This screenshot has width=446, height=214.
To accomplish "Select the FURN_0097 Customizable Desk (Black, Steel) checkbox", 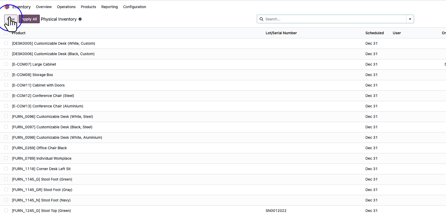I will point(6,127).
